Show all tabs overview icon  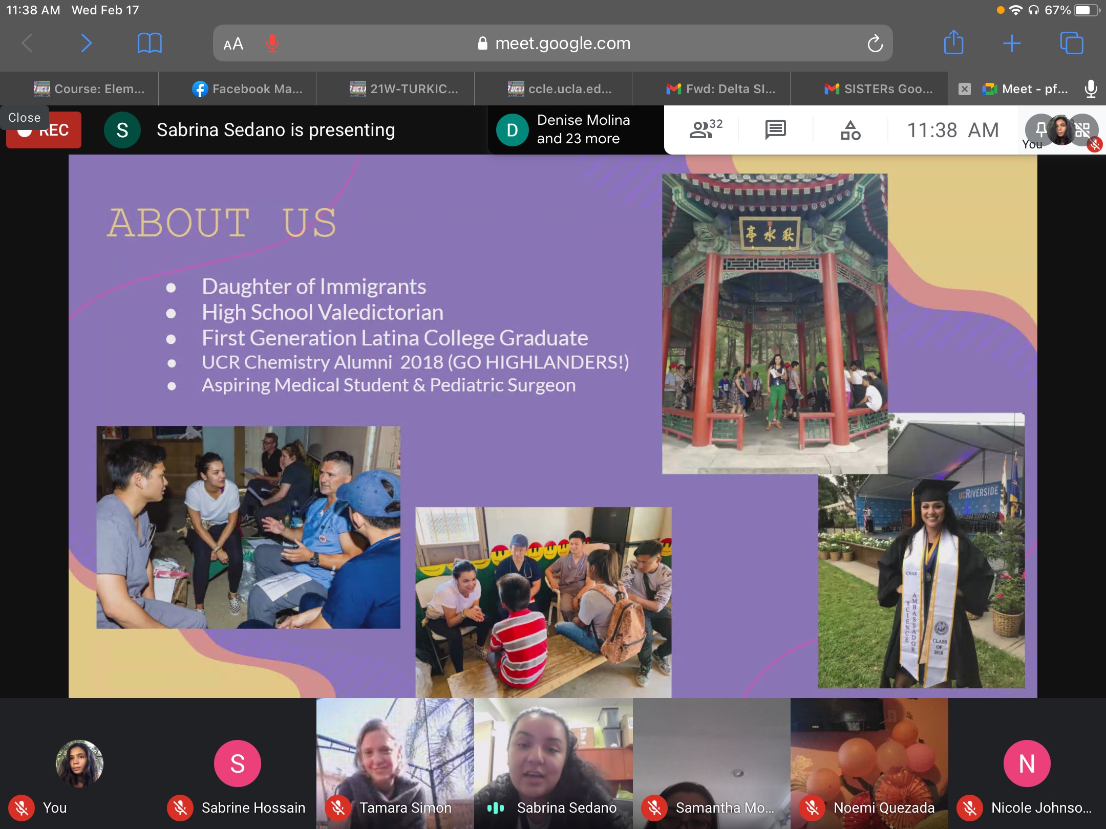pyautogui.click(x=1071, y=43)
